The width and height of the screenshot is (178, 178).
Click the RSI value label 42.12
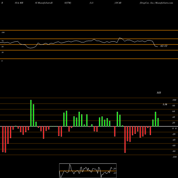(164, 46)
